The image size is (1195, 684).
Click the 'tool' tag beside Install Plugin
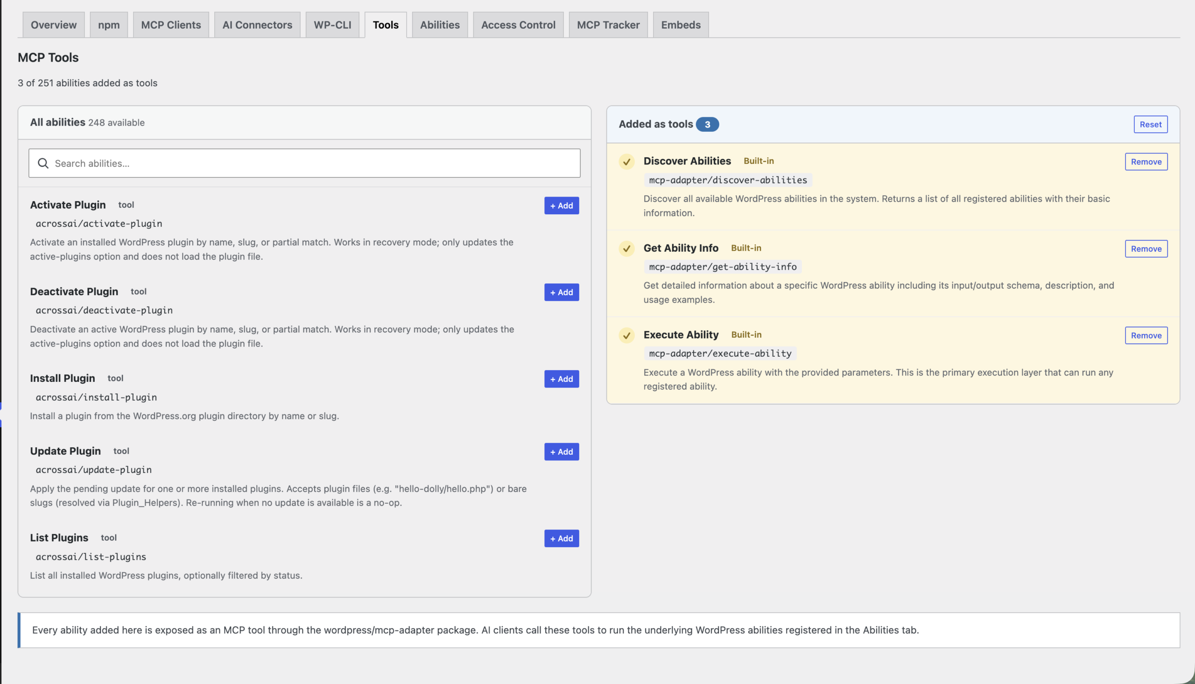115,378
